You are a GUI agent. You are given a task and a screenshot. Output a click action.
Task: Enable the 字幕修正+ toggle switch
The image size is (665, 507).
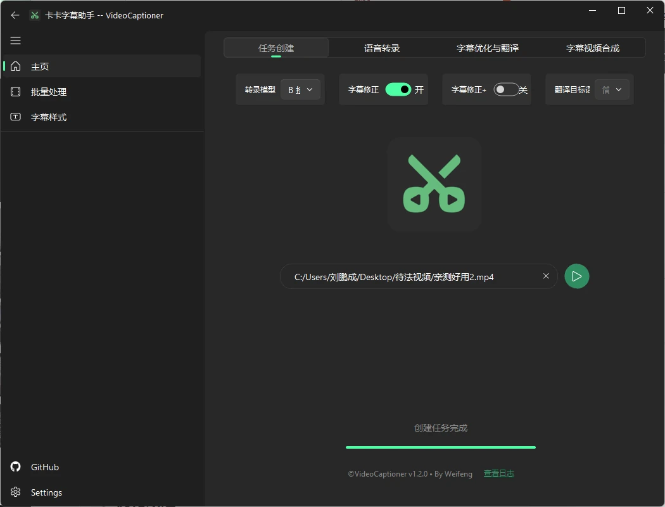(506, 90)
